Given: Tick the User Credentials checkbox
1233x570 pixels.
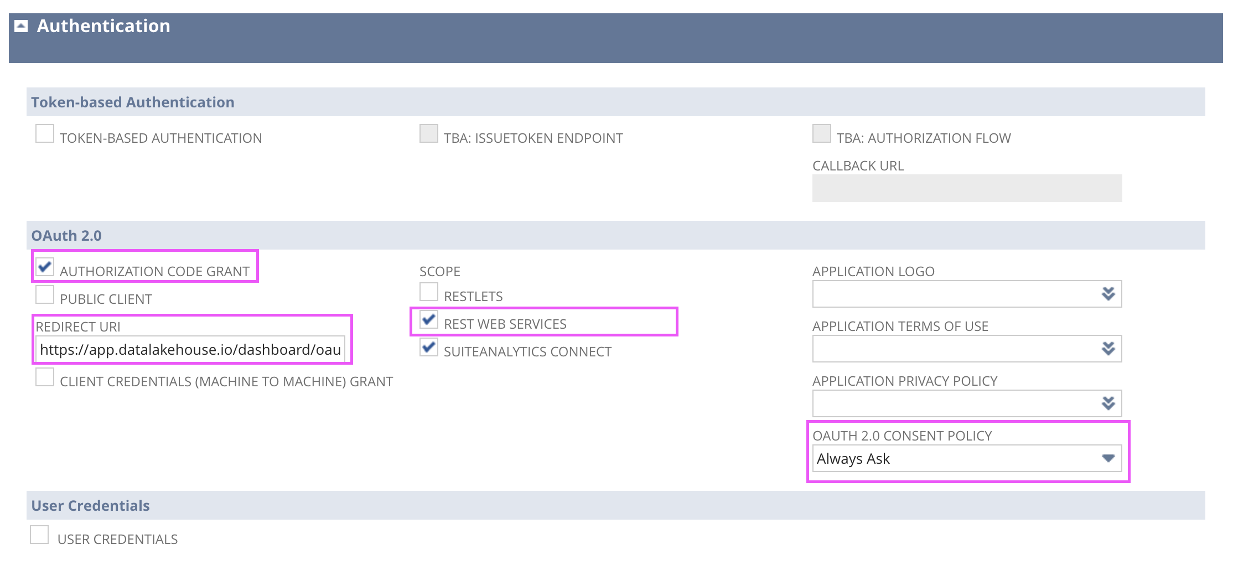Looking at the screenshot, I should coord(39,535).
